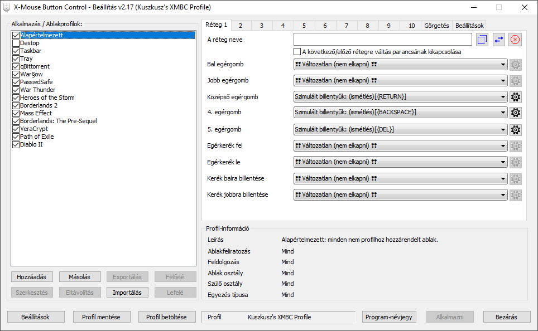Enable the Destop profile checkbox
This screenshot has width=538, height=331.
16,43
